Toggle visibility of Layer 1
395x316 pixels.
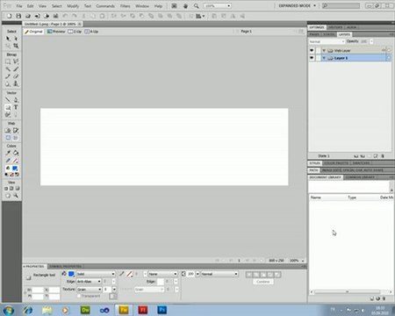pyautogui.click(x=312, y=58)
